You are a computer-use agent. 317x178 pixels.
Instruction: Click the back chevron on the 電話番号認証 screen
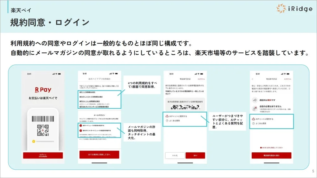tap(252, 79)
